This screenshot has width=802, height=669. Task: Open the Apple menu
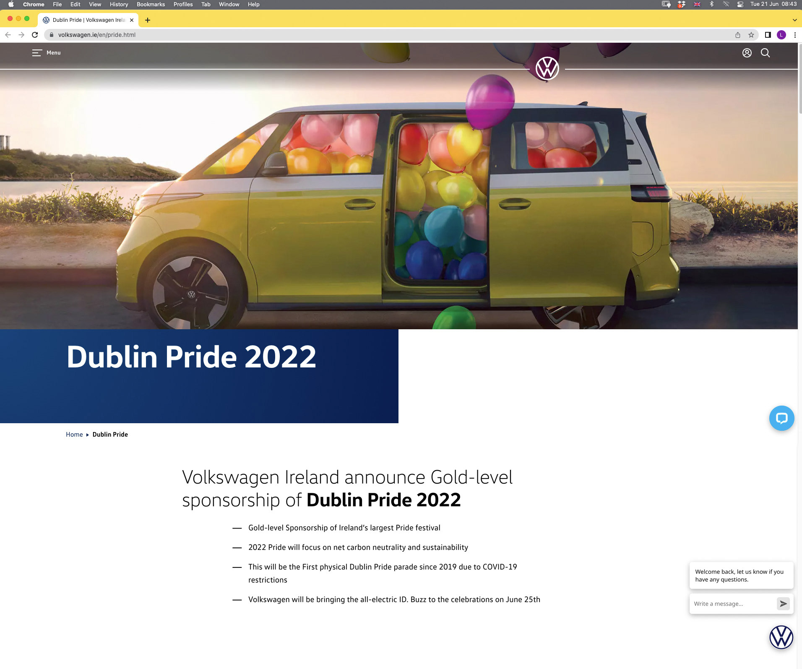click(x=11, y=4)
